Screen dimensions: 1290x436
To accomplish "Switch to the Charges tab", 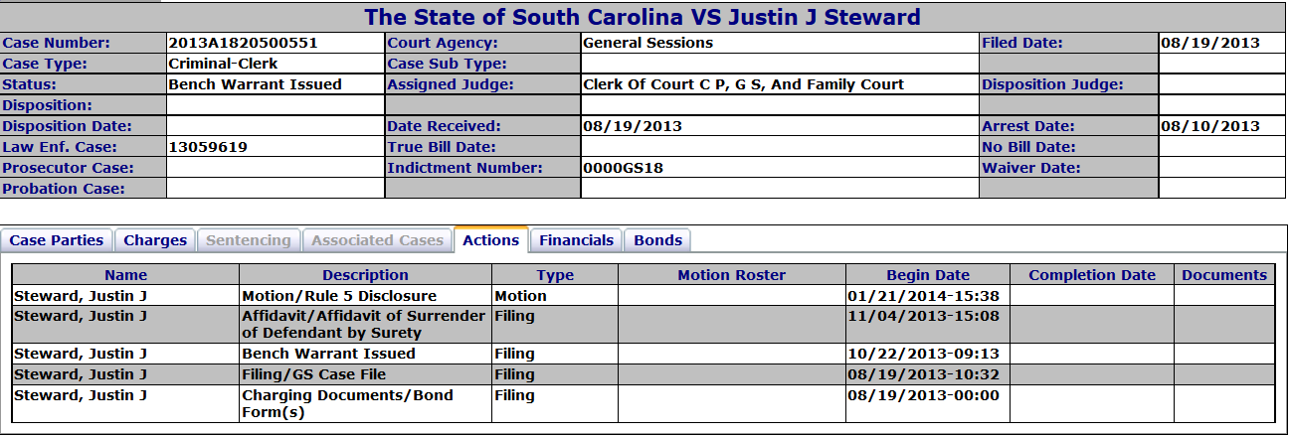I will click(x=155, y=240).
